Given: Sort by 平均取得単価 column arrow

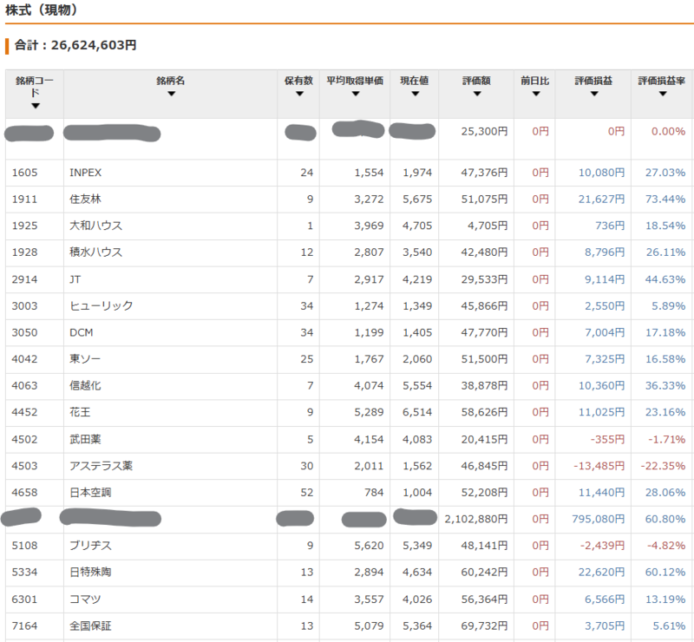Looking at the screenshot, I should (x=356, y=94).
